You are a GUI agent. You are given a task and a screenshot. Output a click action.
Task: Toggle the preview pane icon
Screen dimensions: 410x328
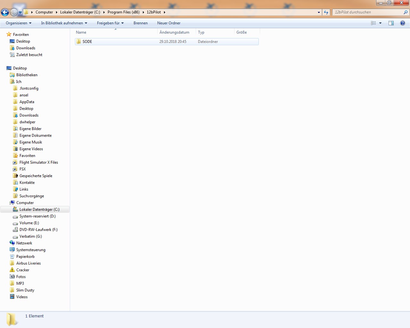tap(391, 23)
